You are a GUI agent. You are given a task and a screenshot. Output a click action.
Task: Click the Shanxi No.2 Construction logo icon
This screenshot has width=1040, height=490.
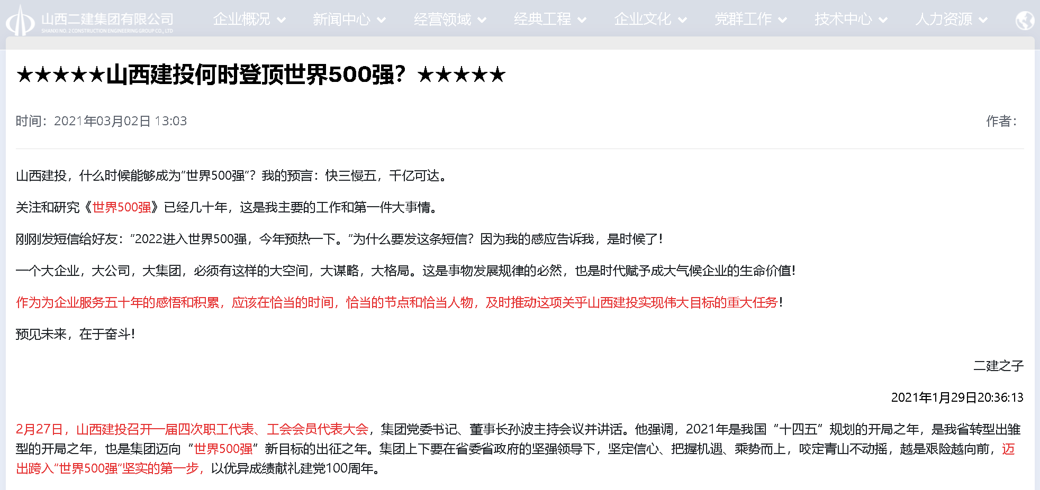pyautogui.click(x=20, y=21)
